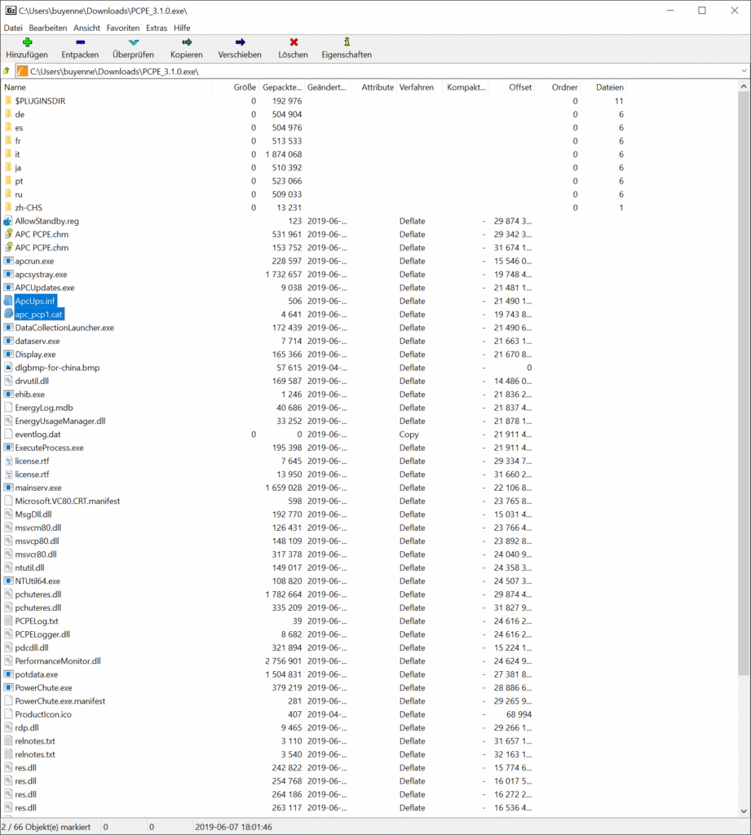Select the PowerChute.exe file entry
Image resolution: width=751 pixels, height=835 pixels.
coord(43,687)
